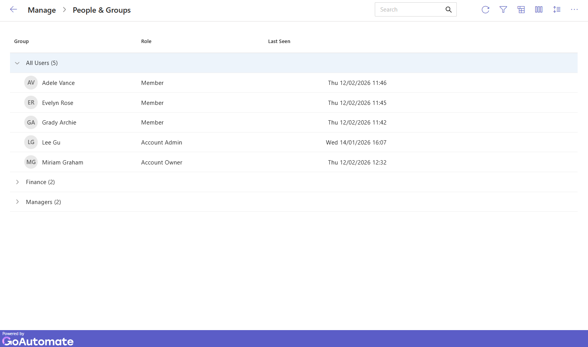
Task: Click the group-by table layout icon
Action: pos(521,10)
